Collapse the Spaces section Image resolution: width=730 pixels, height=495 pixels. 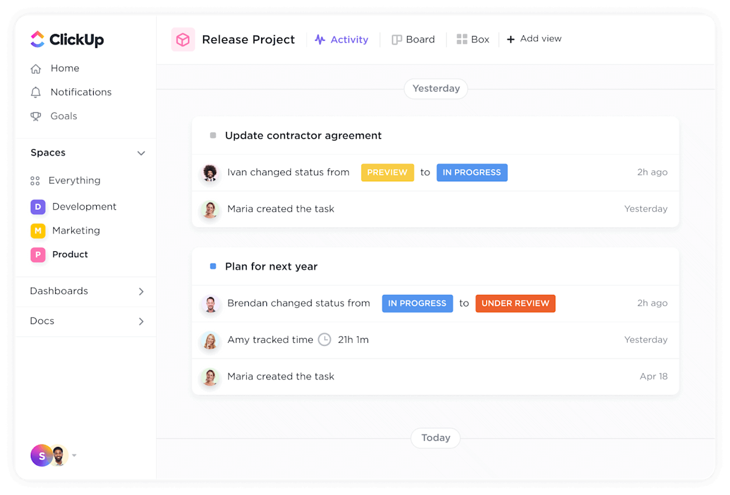141,153
